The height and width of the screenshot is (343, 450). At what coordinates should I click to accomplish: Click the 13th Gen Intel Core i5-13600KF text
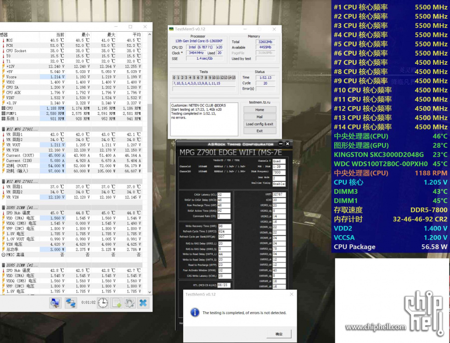pyautogui.click(x=198, y=41)
